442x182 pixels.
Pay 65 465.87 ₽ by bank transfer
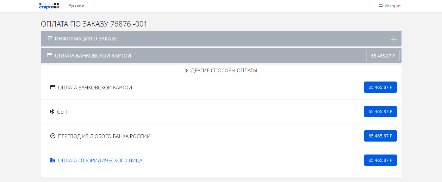[x=380, y=136]
